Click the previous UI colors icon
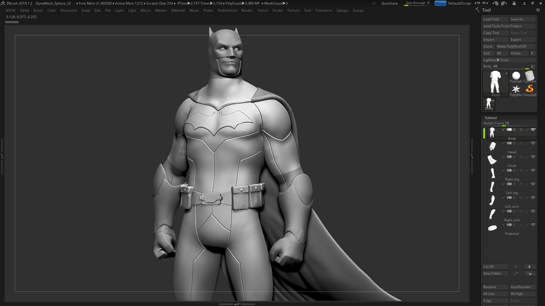The width and height of the screenshot is (545, 306). pos(496,3)
